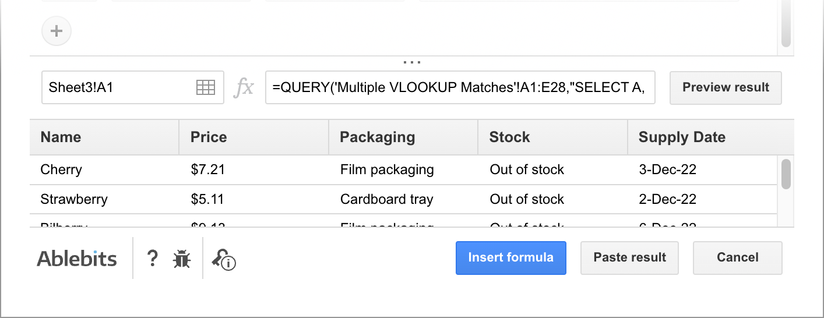
Task: Cancel the dialog
Action: coord(737,257)
